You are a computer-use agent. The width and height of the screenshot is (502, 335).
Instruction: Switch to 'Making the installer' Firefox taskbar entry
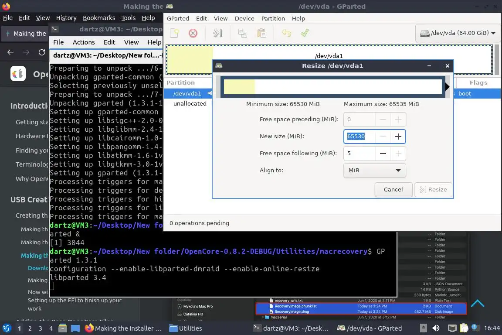123,328
